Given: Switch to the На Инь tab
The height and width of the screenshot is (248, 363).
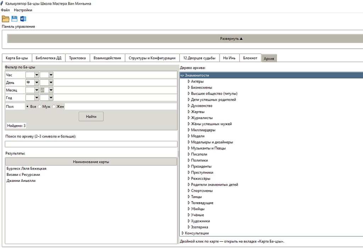Looking at the screenshot, I should click(x=229, y=58).
